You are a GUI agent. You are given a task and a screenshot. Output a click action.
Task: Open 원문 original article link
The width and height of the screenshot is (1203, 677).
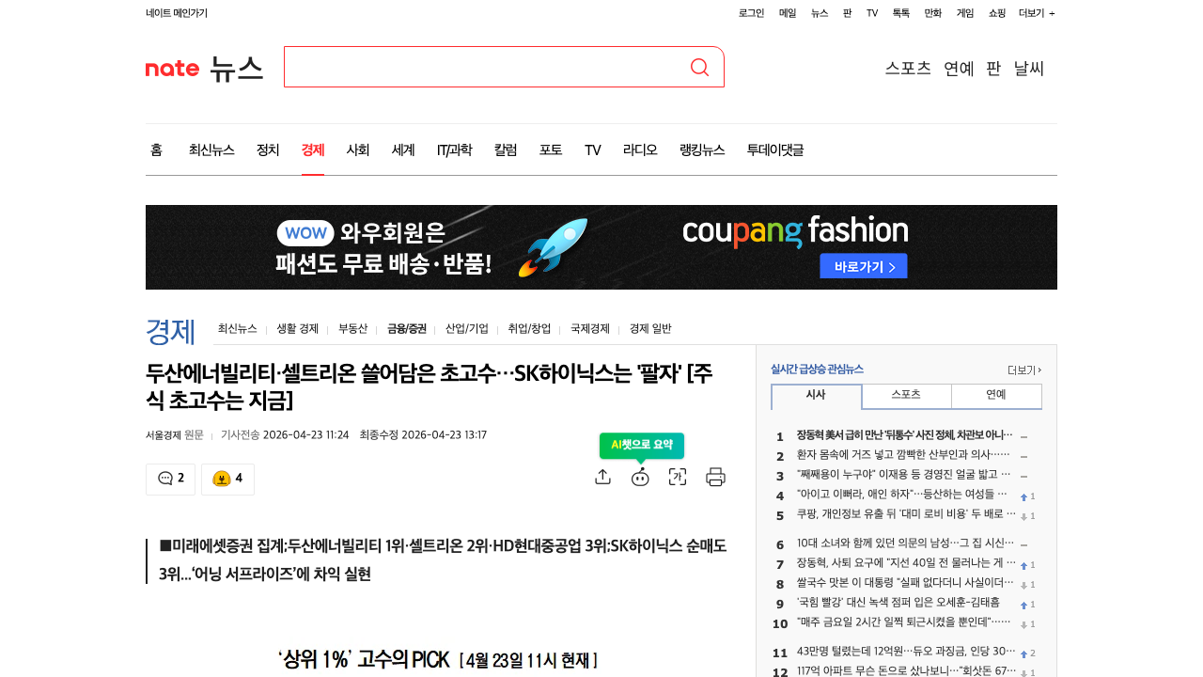(194, 434)
